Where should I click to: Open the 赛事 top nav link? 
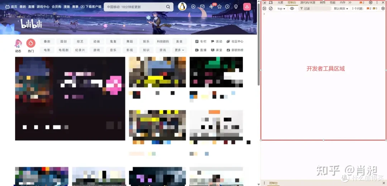(75, 7)
